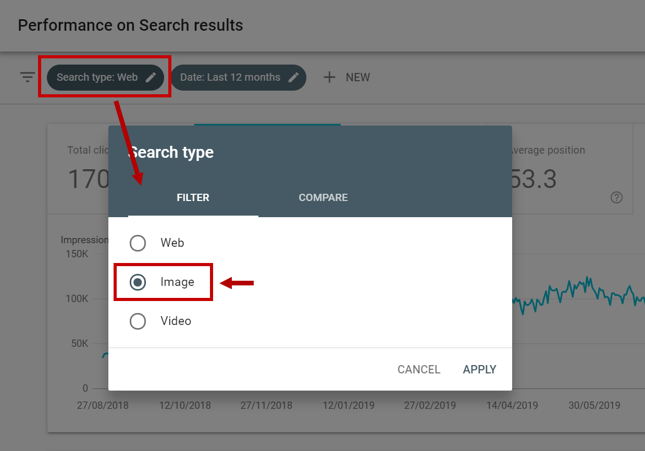The height and width of the screenshot is (451, 645).
Task: Open help question mark icon
Action: click(616, 197)
